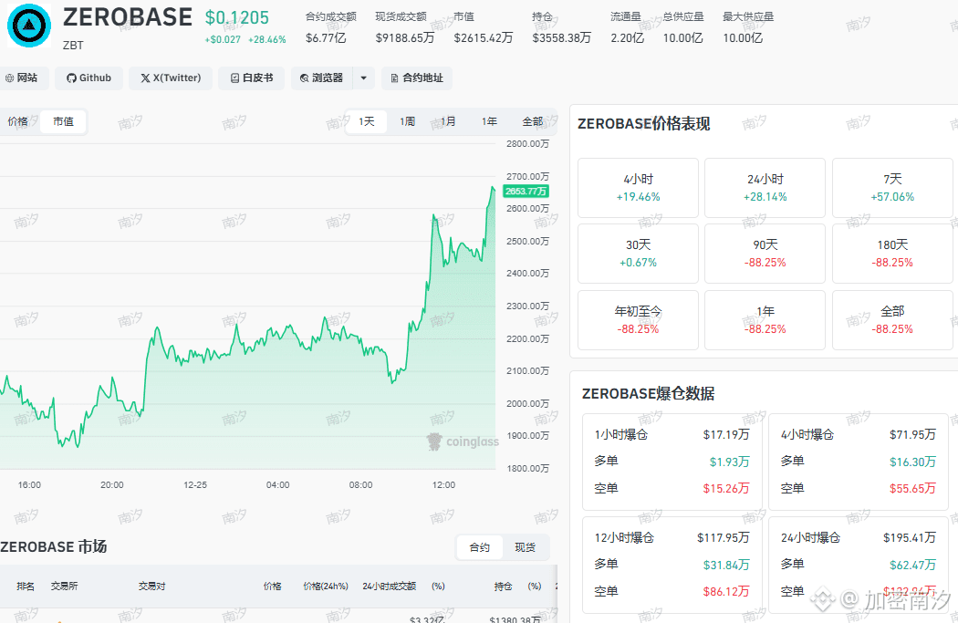Click the 市值 $2615.42万 value

[x=484, y=38]
